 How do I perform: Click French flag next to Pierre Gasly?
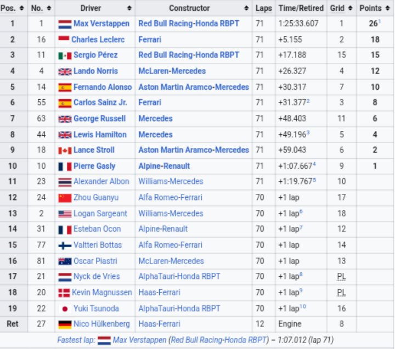pyautogui.click(x=65, y=167)
